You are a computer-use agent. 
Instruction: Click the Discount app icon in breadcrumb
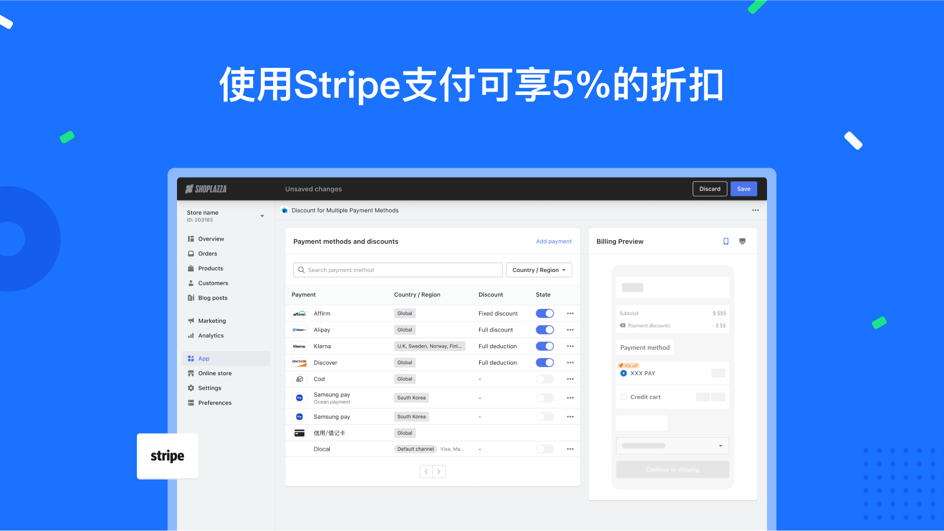284,210
